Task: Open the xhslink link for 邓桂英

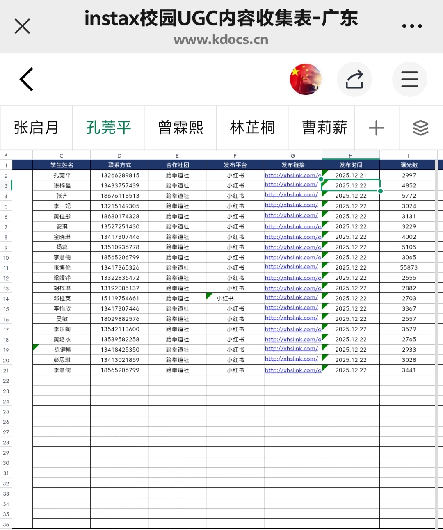Action: click(x=291, y=297)
